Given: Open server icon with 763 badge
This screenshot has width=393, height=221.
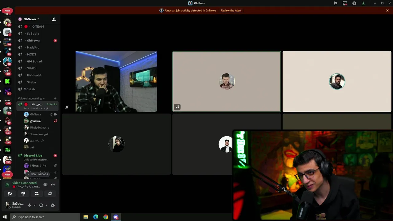Looking at the screenshot, I should (7, 160).
